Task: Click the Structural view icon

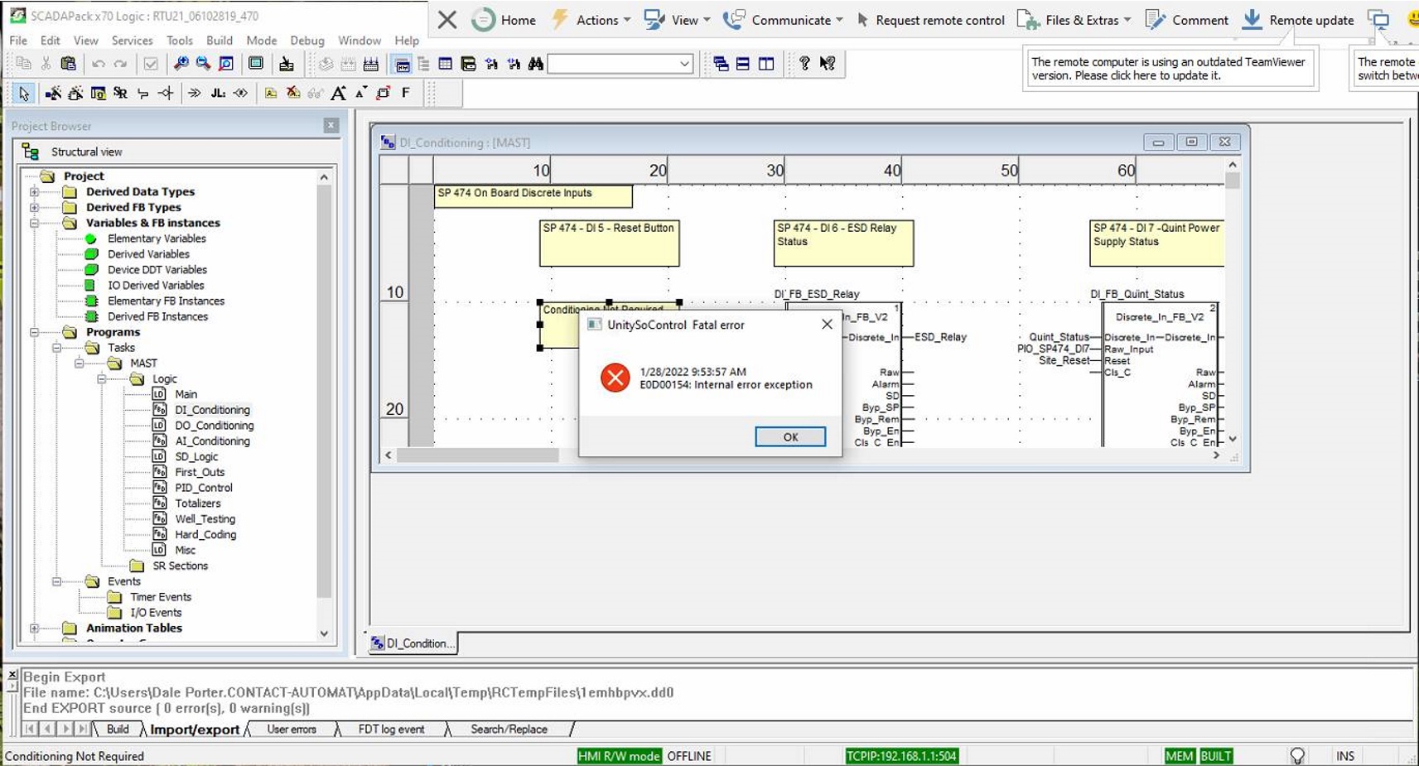Action: coord(31,152)
